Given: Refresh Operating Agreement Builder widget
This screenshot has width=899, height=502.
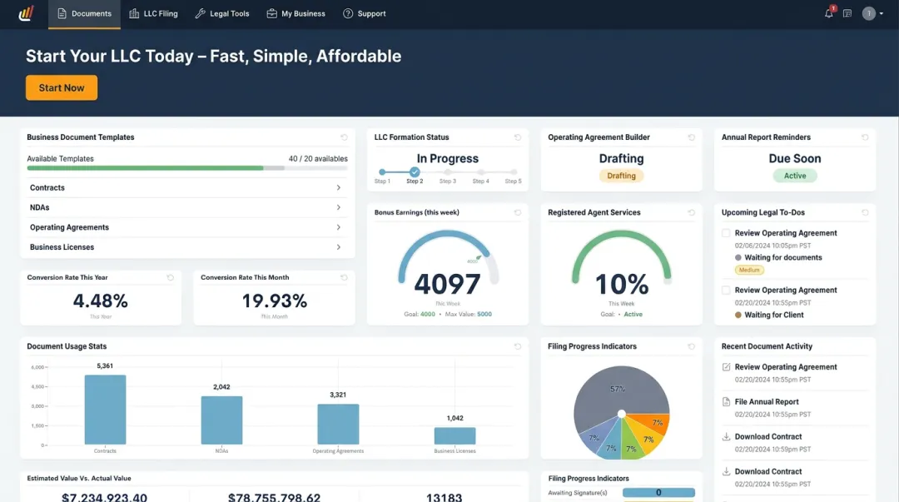Looking at the screenshot, I should pyautogui.click(x=692, y=137).
